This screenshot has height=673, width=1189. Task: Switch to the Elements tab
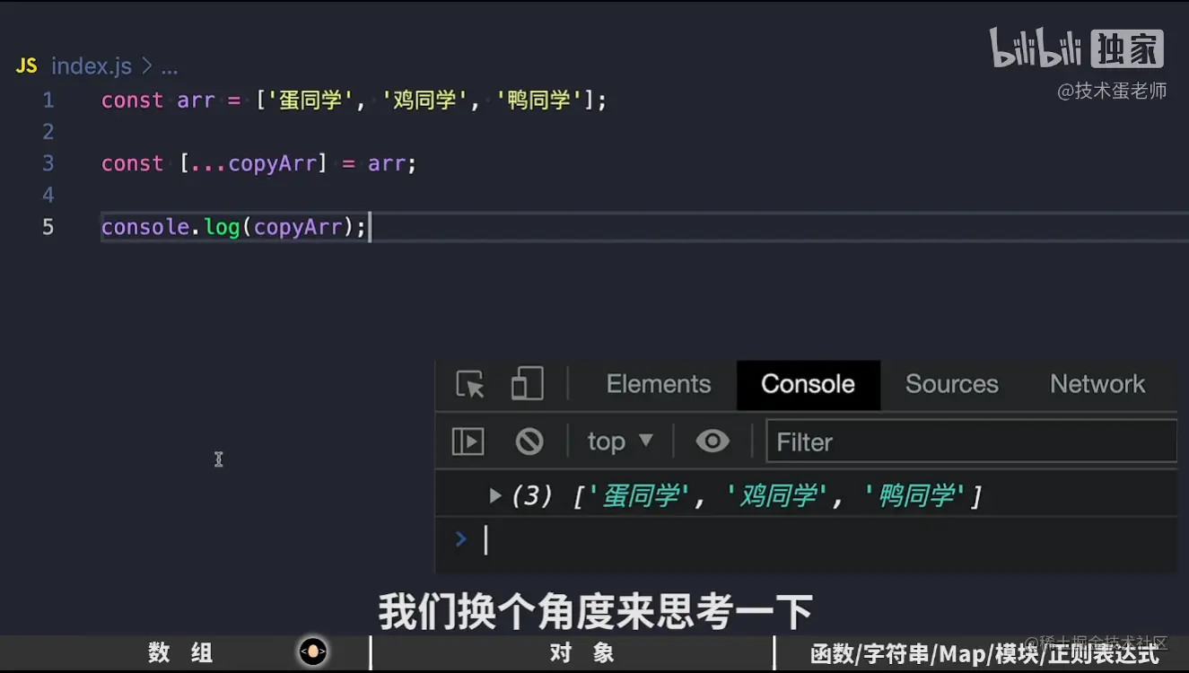coord(658,384)
